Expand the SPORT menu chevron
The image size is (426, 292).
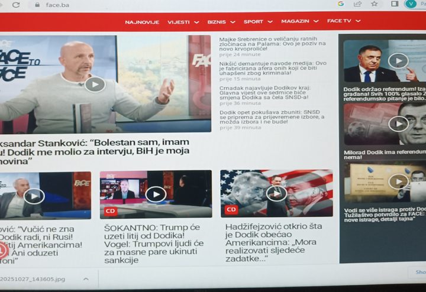(x=270, y=22)
